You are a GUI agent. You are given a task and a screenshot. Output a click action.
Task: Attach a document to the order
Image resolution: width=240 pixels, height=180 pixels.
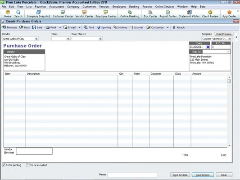click(178, 27)
